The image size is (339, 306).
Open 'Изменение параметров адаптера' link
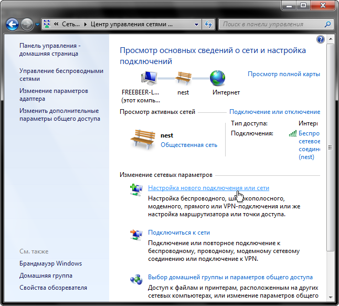(x=54, y=94)
